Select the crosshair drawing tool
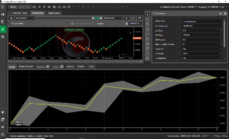Screen dimensions: 229x139 [147, 19]
